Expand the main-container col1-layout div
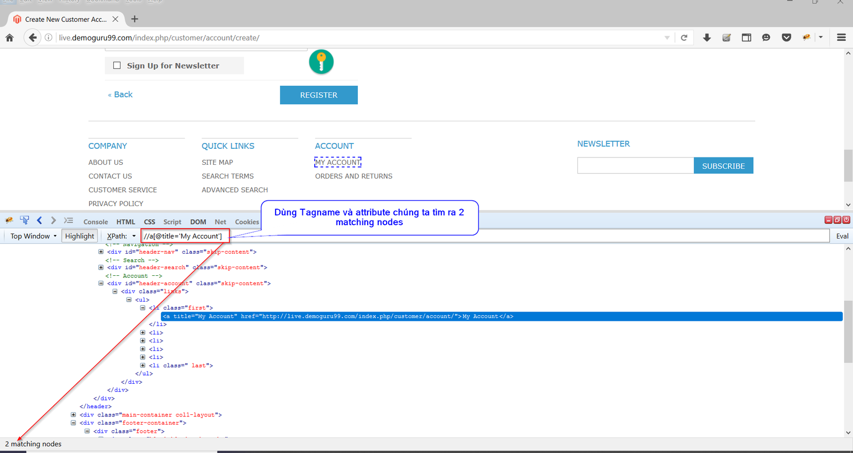The height and width of the screenshot is (453, 853). coord(73,415)
